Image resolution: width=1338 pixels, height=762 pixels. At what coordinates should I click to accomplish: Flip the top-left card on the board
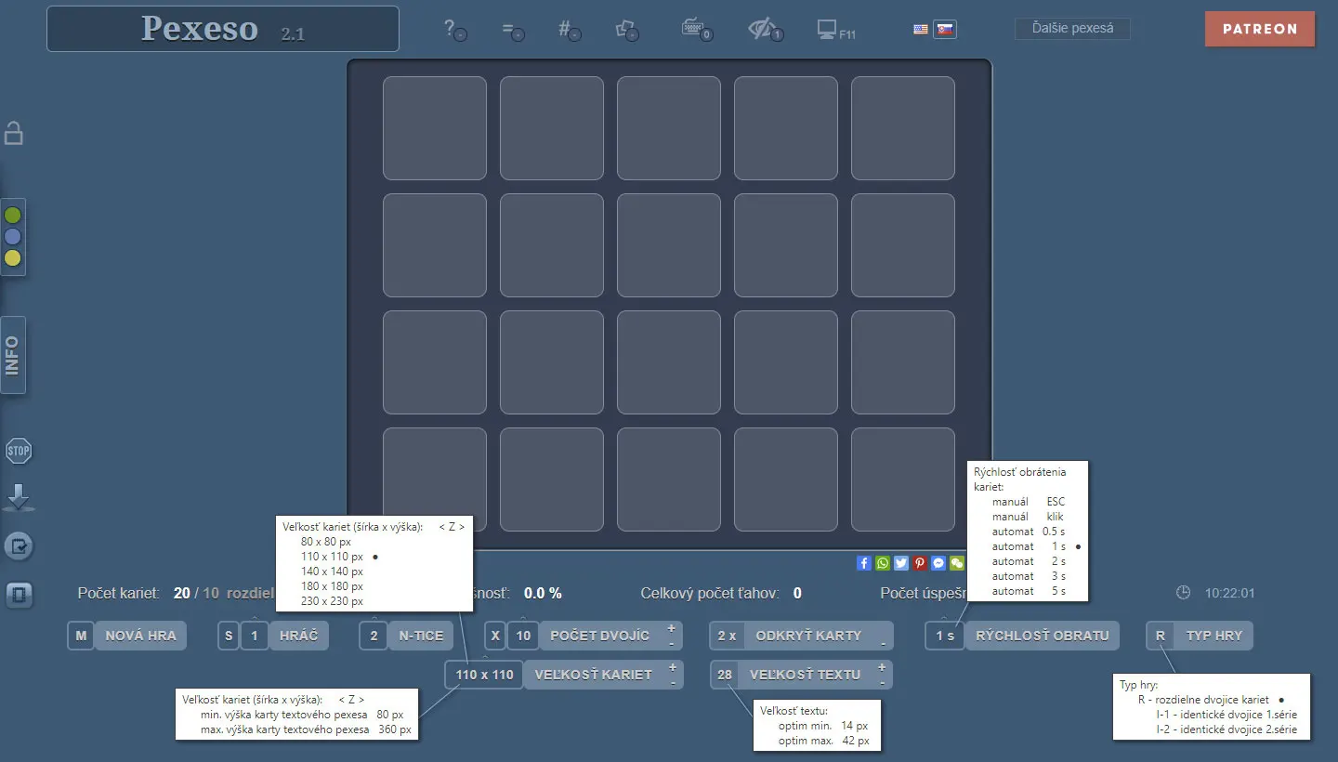434,128
